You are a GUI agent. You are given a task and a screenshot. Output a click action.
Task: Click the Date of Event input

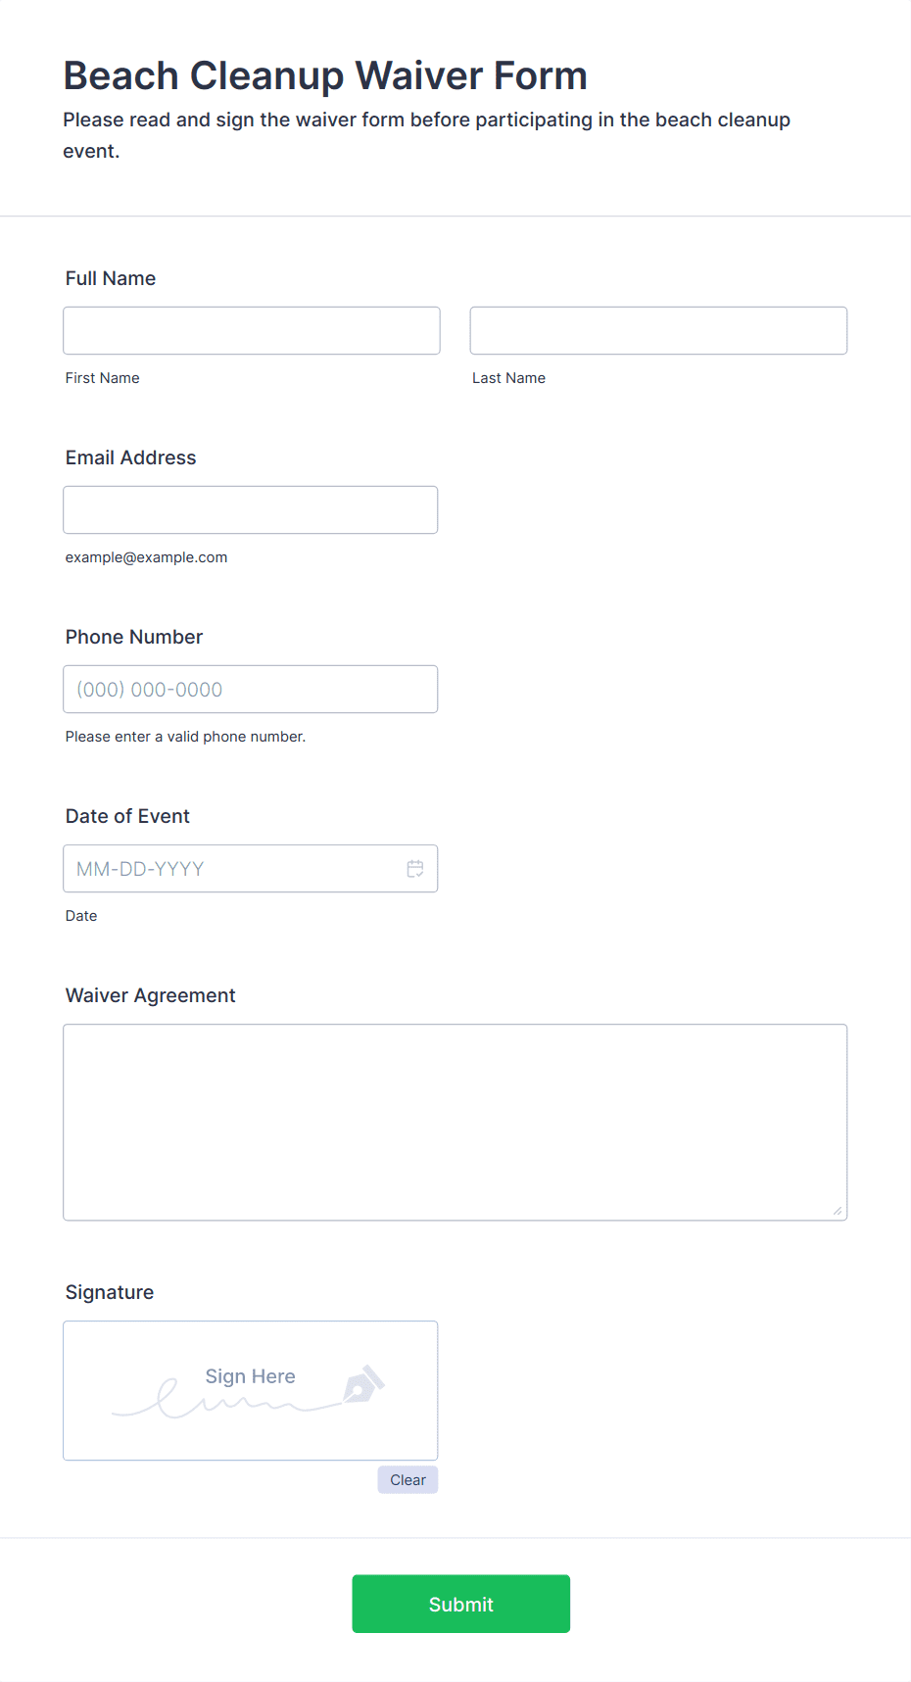(x=251, y=868)
